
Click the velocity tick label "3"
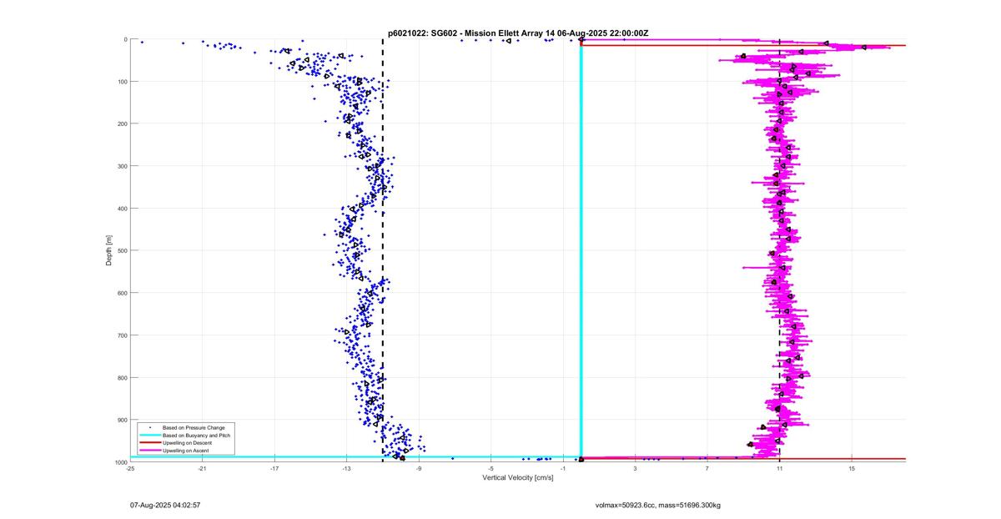coord(636,469)
